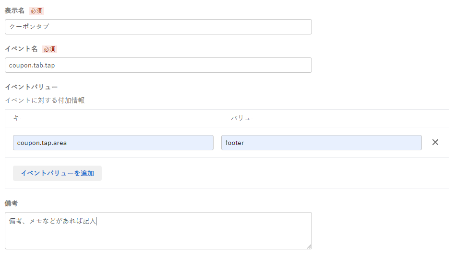The image size is (455, 269).
Task: Click the イベントに対する付加情報 description text
Action: (45, 101)
